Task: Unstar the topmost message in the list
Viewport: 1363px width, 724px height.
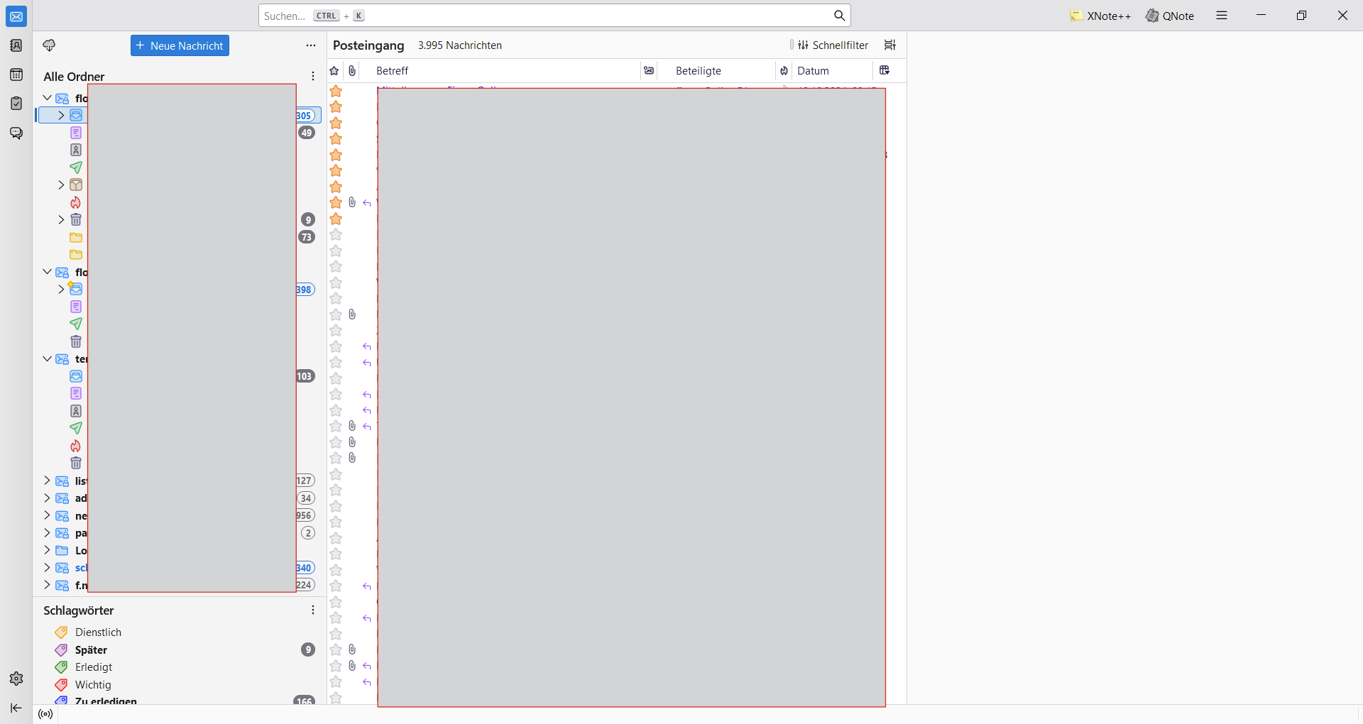Action: tap(336, 91)
